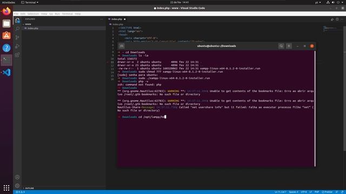
Task: Open the Edit menu
Action: click(23, 14)
